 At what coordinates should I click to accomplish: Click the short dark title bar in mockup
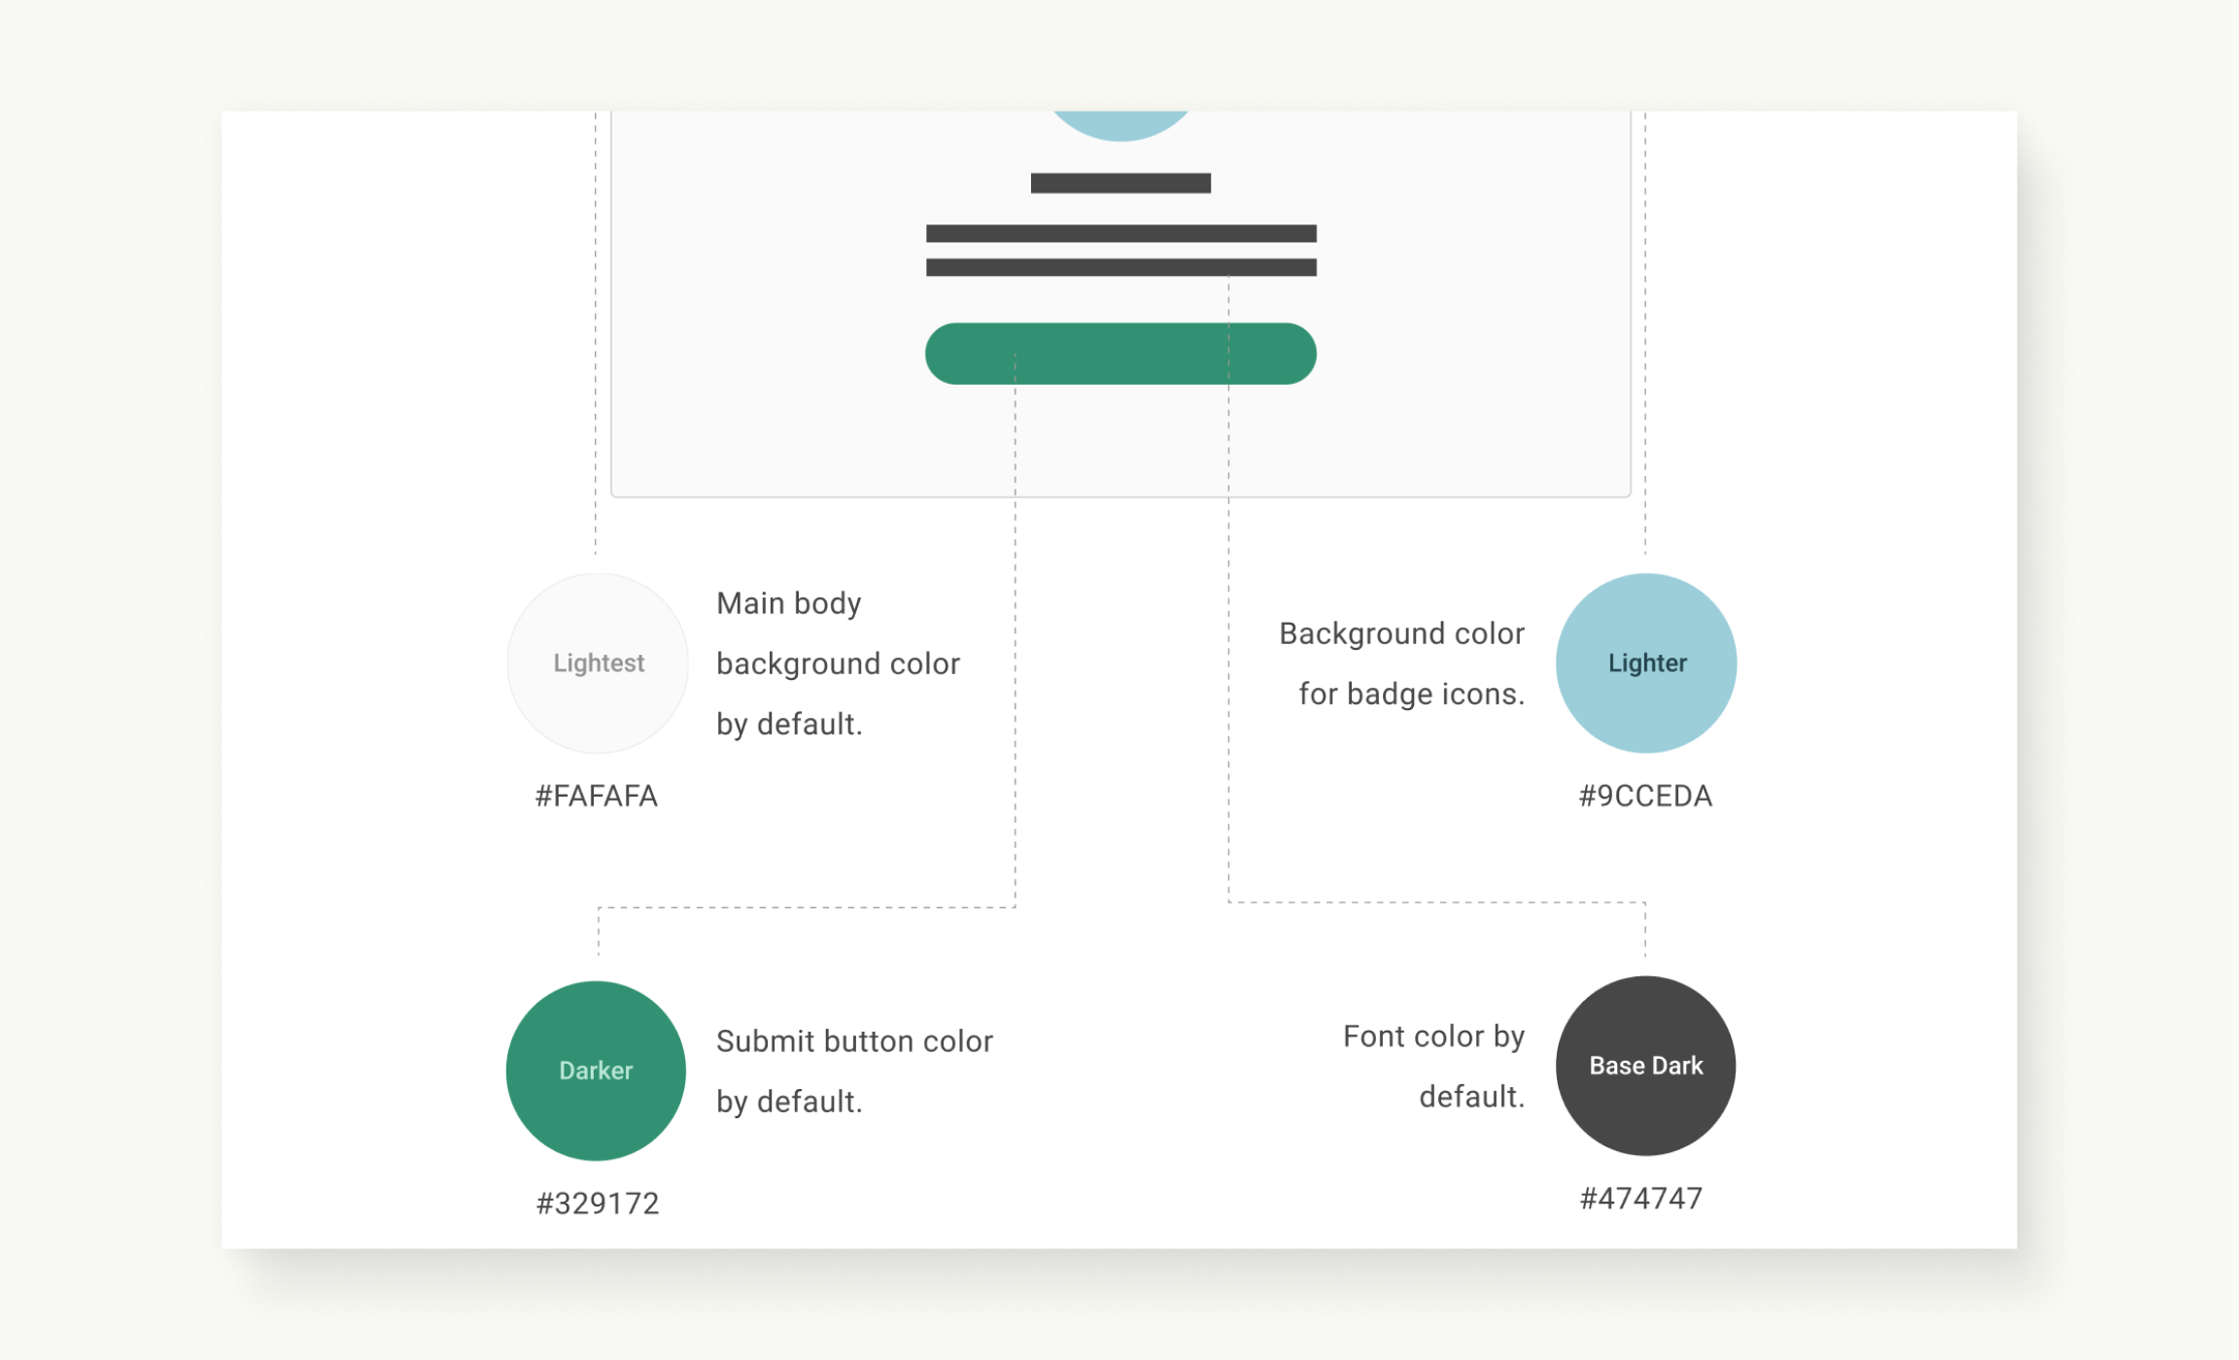coord(1120,184)
